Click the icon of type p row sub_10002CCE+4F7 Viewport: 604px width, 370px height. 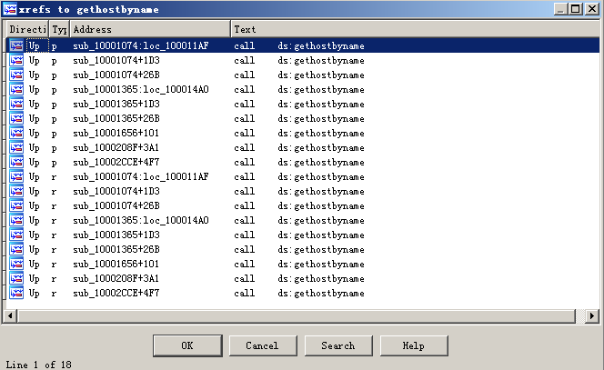coord(16,162)
